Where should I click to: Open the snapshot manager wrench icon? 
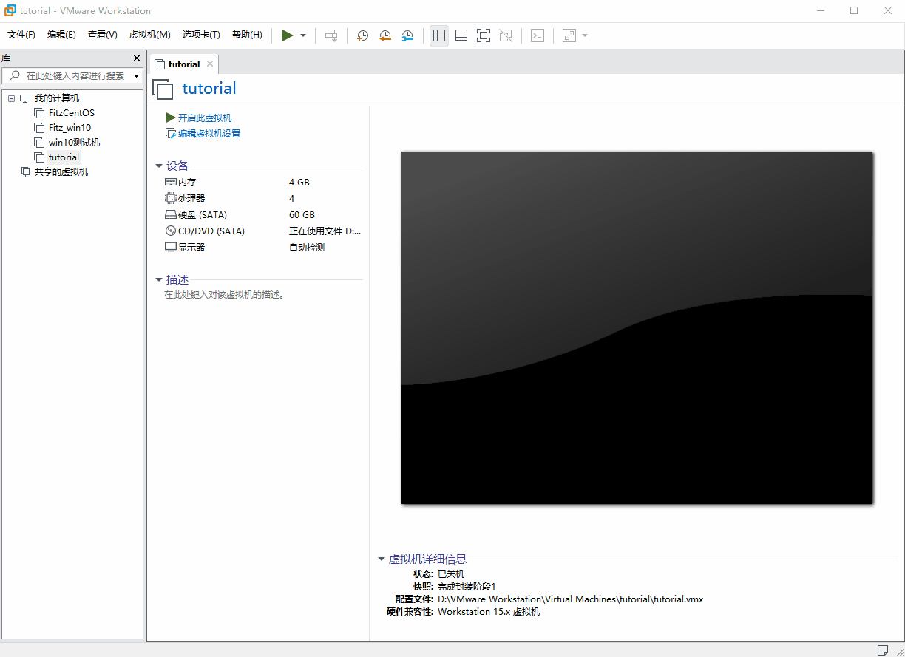point(408,35)
